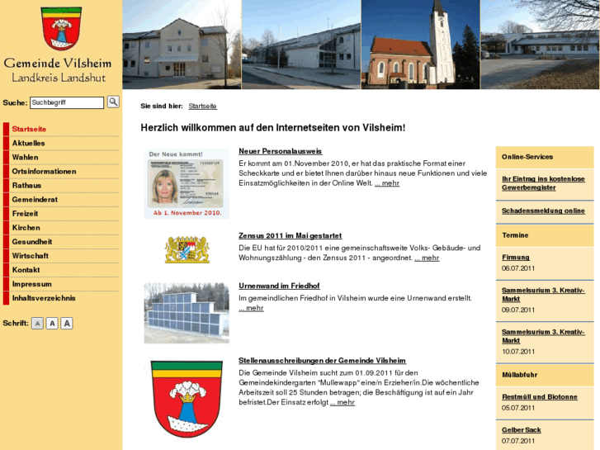Click the mehr link of Personalausweis article

coord(387,183)
